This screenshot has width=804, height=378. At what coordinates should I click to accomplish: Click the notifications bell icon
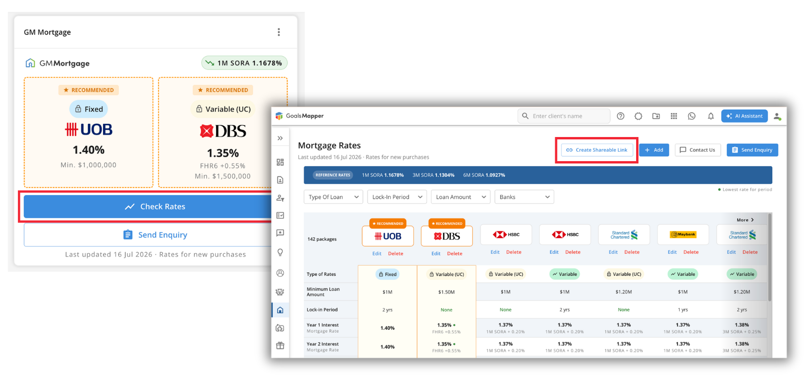click(x=710, y=116)
